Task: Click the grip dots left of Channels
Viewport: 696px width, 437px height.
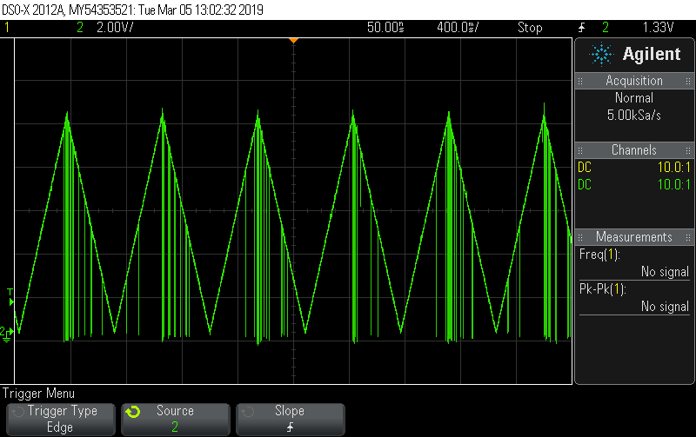Action: [580, 150]
